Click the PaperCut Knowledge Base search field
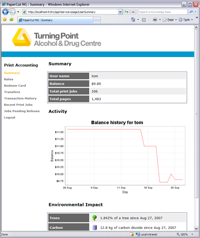 pyautogui.click(x=162, y=12)
